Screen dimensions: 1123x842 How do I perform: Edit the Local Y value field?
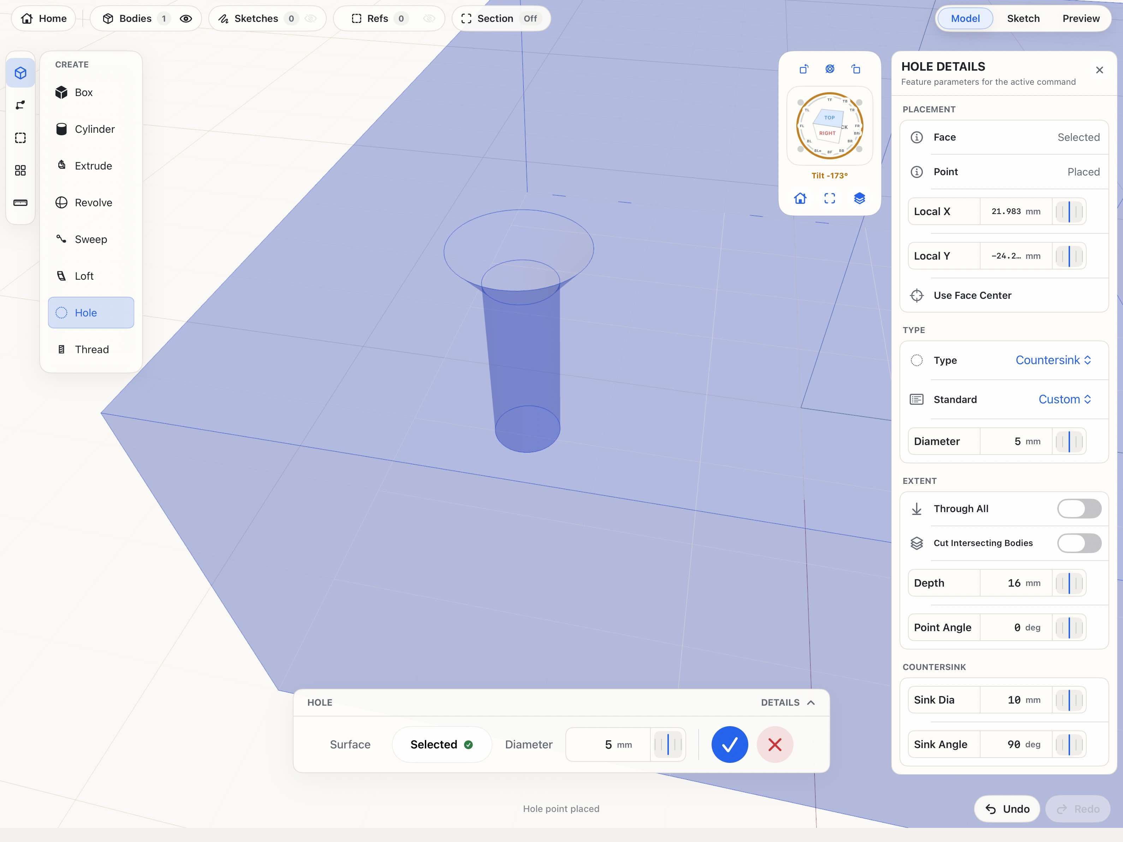1015,256
